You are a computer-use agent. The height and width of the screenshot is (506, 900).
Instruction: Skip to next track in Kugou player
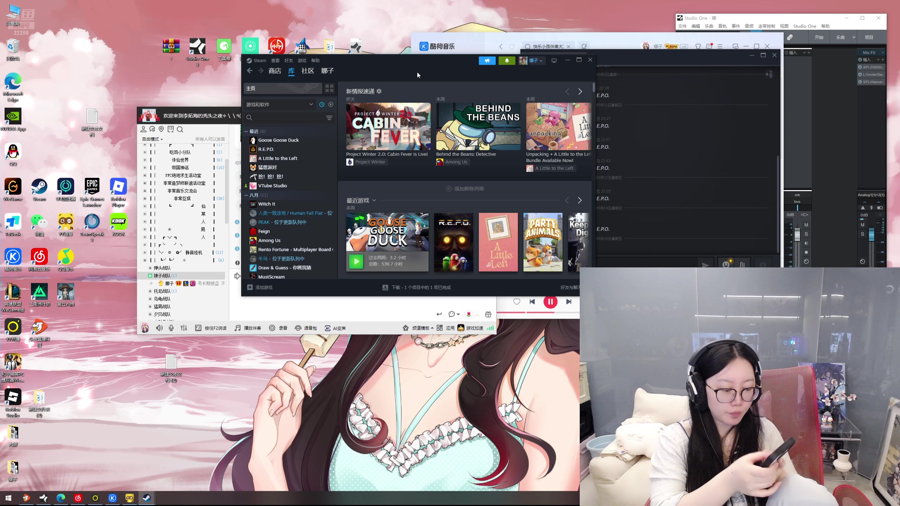point(568,301)
